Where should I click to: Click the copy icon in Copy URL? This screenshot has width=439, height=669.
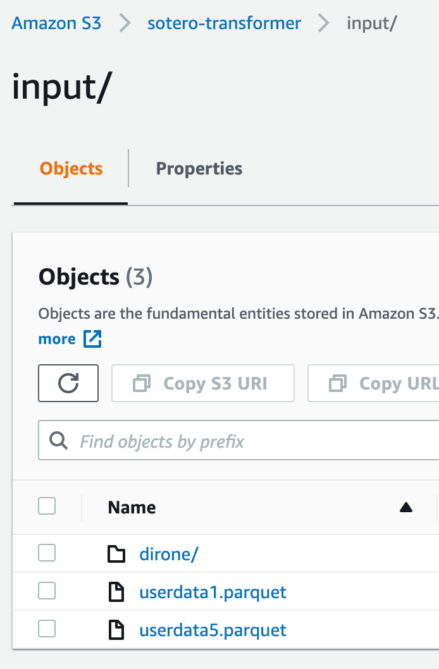pyautogui.click(x=337, y=383)
